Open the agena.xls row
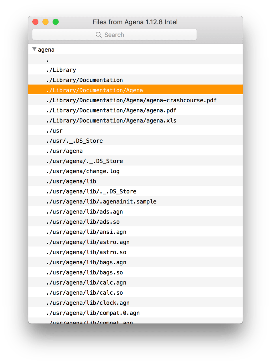 pyautogui.click(x=115, y=120)
